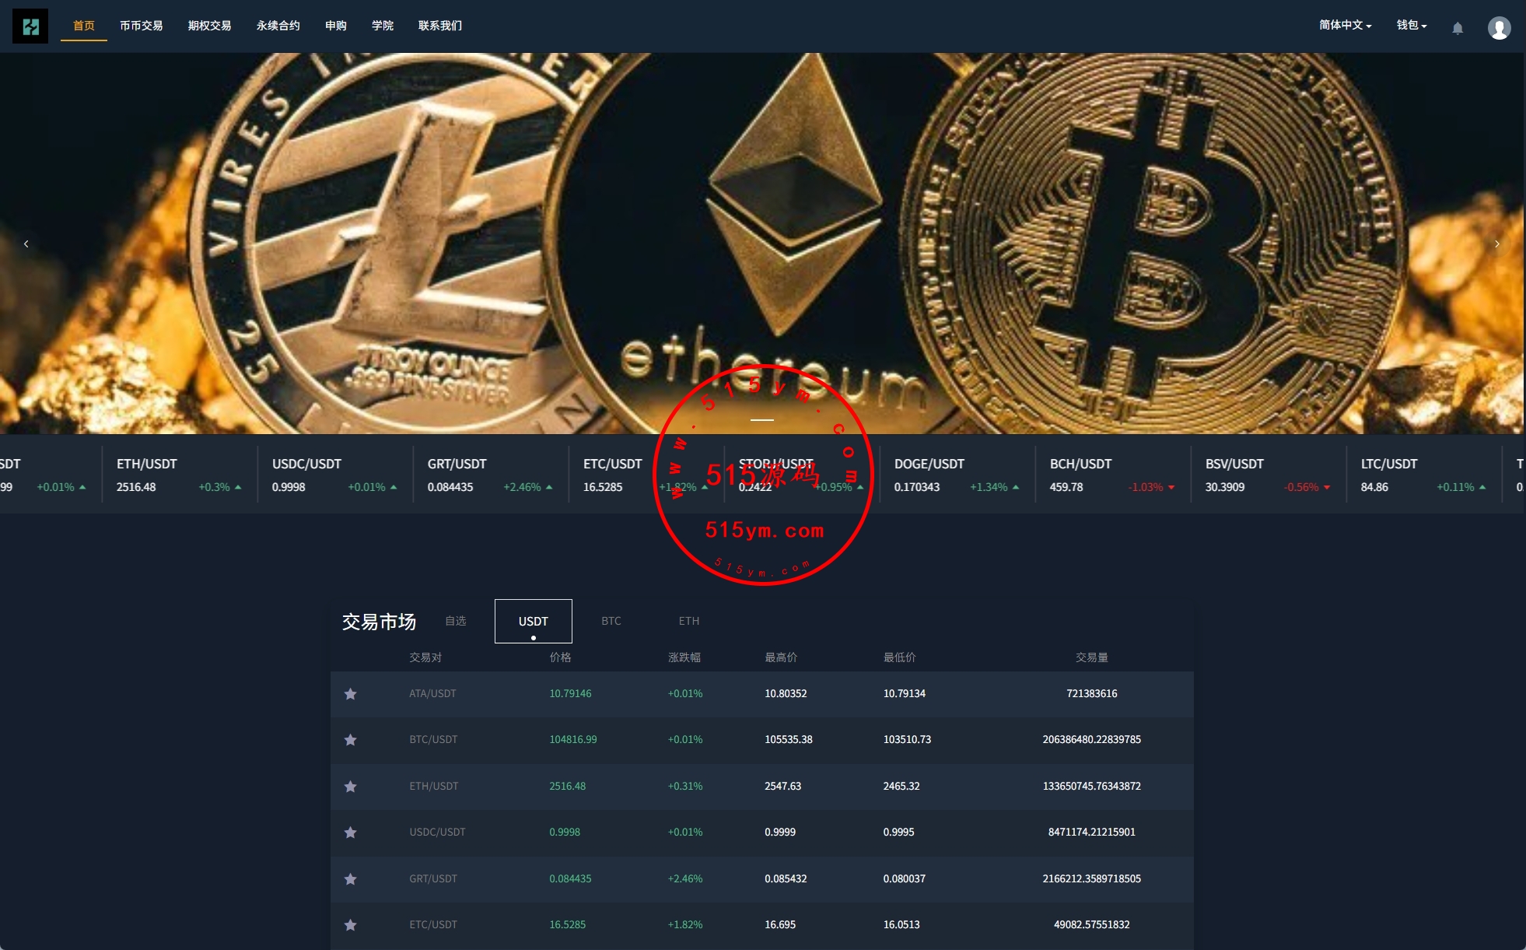
Task: Click the banner carousel indicator line
Action: point(762,419)
